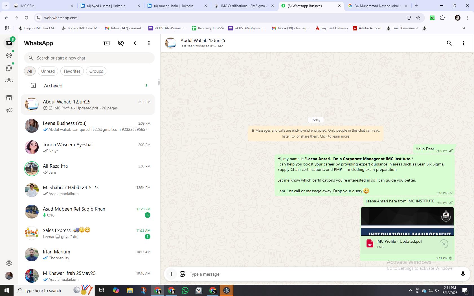The image size is (474, 296).
Task: Open the Sales Express group chat
Action: pyautogui.click(x=88, y=233)
